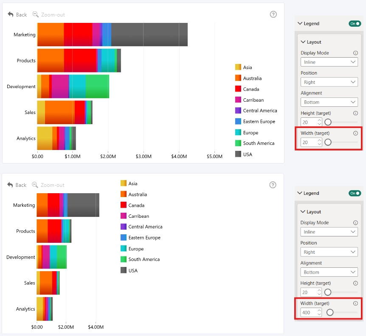The width and height of the screenshot is (366, 336).
Task: Collapse the Layout section in the upper panel
Action: tap(303, 42)
